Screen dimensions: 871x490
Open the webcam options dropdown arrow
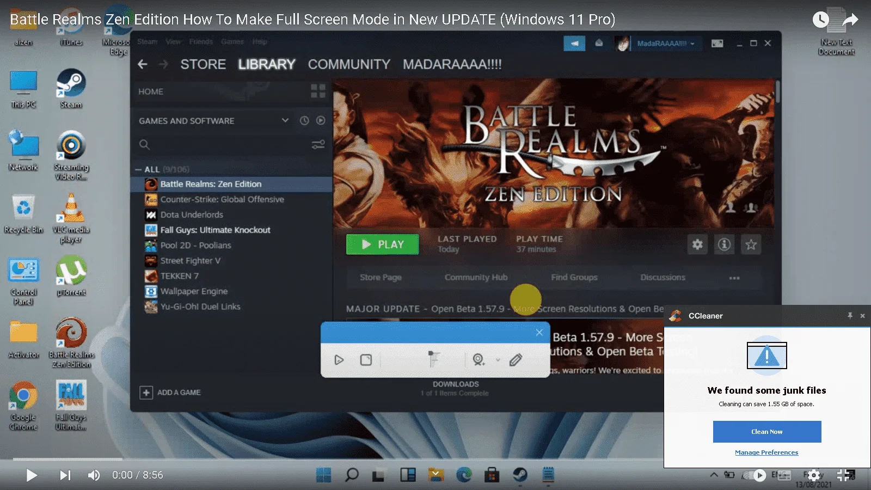(498, 360)
